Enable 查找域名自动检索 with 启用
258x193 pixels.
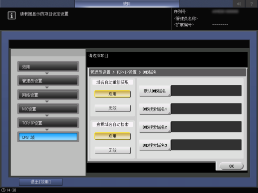pos(112,136)
